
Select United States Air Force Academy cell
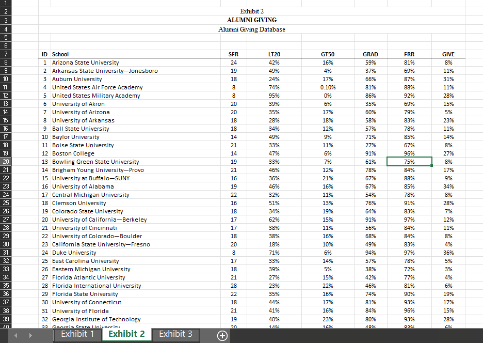click(x=136, y=87)
